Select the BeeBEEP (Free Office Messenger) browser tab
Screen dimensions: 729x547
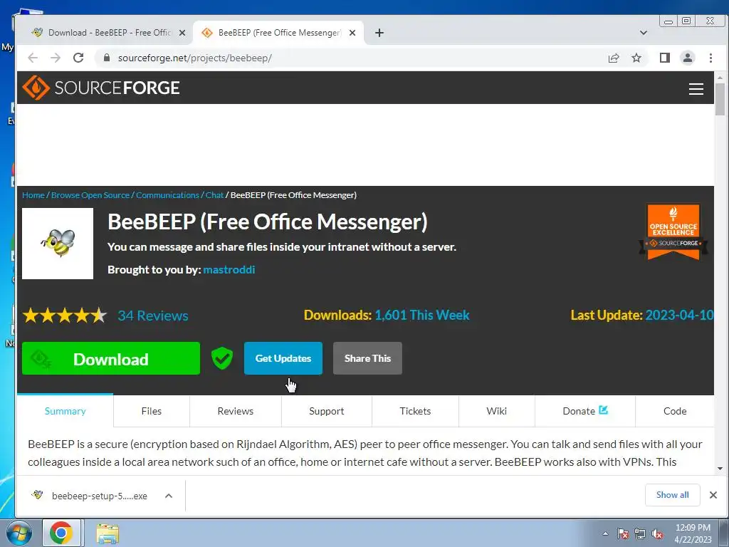(x=278, y=33)
